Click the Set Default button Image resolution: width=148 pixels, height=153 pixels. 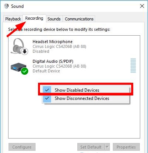click(91, 147)
